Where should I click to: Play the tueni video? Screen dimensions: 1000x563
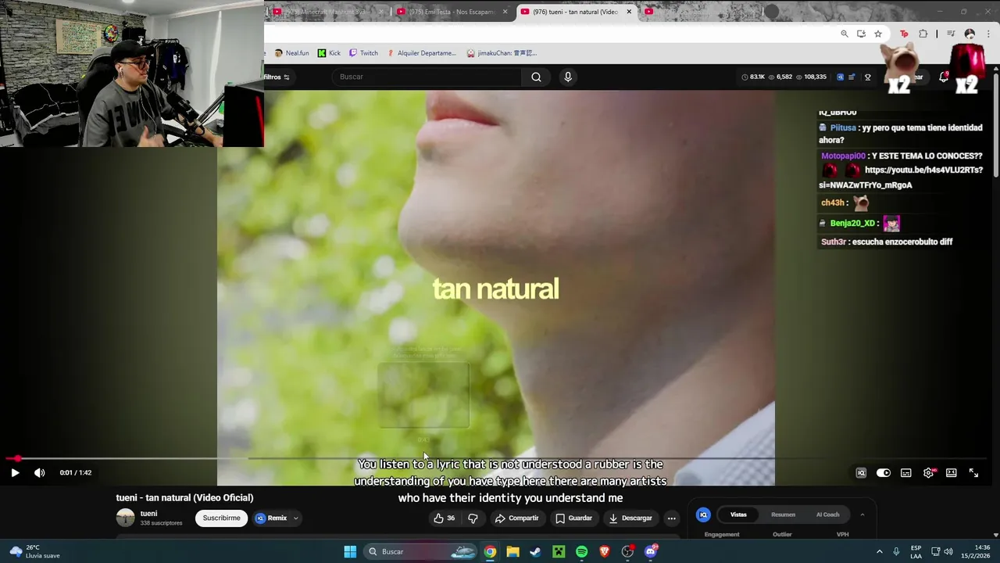15,472
